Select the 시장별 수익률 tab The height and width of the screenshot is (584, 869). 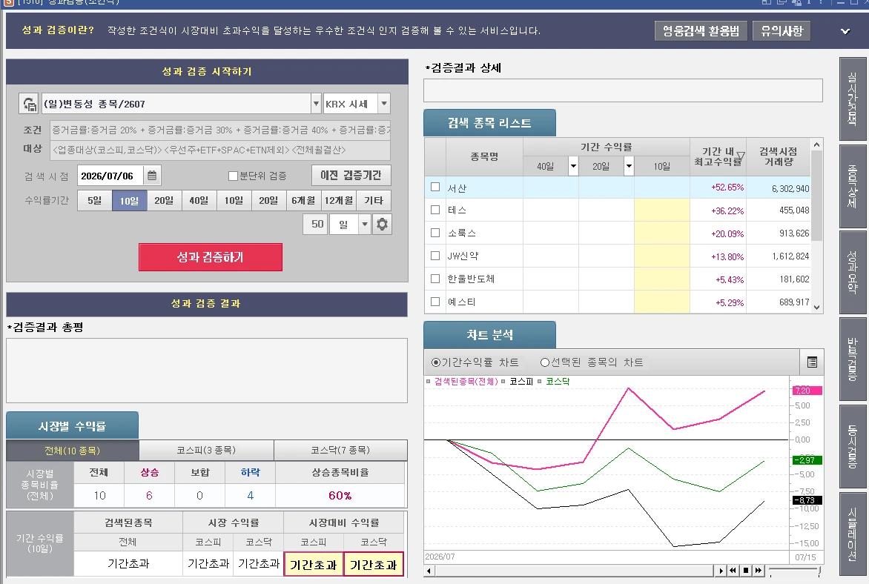pos(72,425)
